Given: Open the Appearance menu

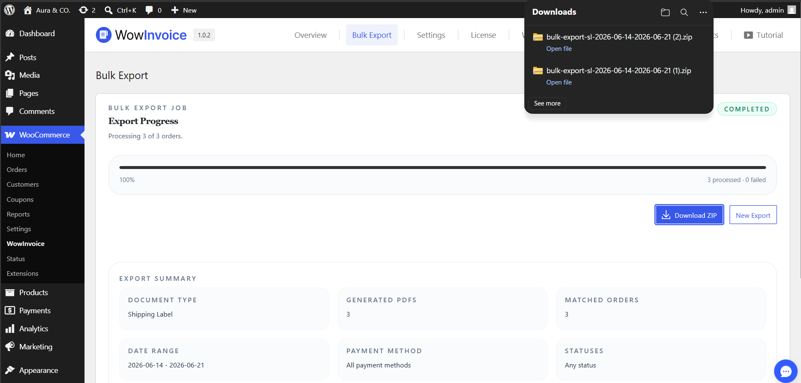Looking at the screenshot, I should [x=42, y=370].
